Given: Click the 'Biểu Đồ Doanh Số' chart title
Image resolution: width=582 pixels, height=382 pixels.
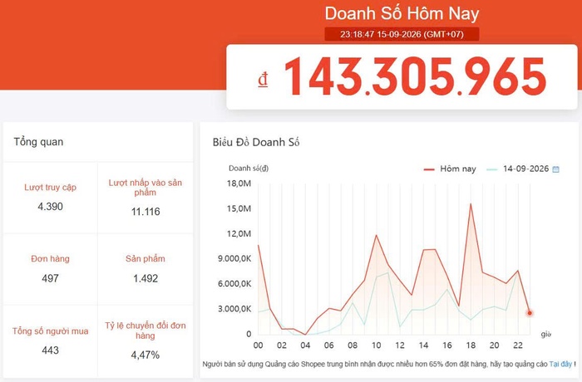Looking at the screenshot, I should pyautogui.click(x=256, y=142).
